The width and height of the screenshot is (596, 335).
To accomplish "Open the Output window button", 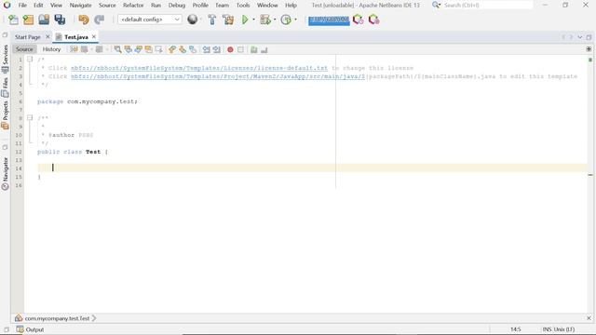I will [x=30, y=329].
